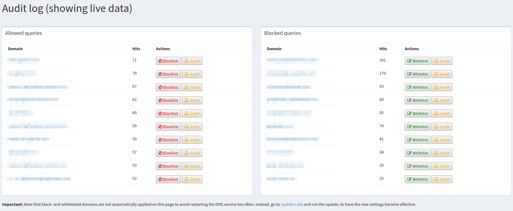Whitelist the blocked domain with 241 hits
The height and width of the screenshot is (211, 513).
(417, 61)
